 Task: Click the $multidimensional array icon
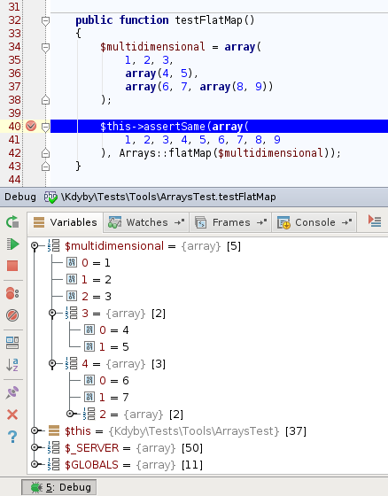[53, 245]
